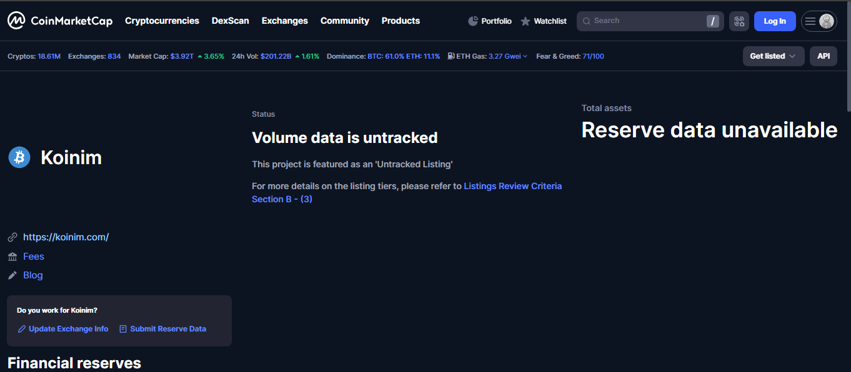Open the Blog link
This screenshot has height=372, width=851.
point(33,275)
